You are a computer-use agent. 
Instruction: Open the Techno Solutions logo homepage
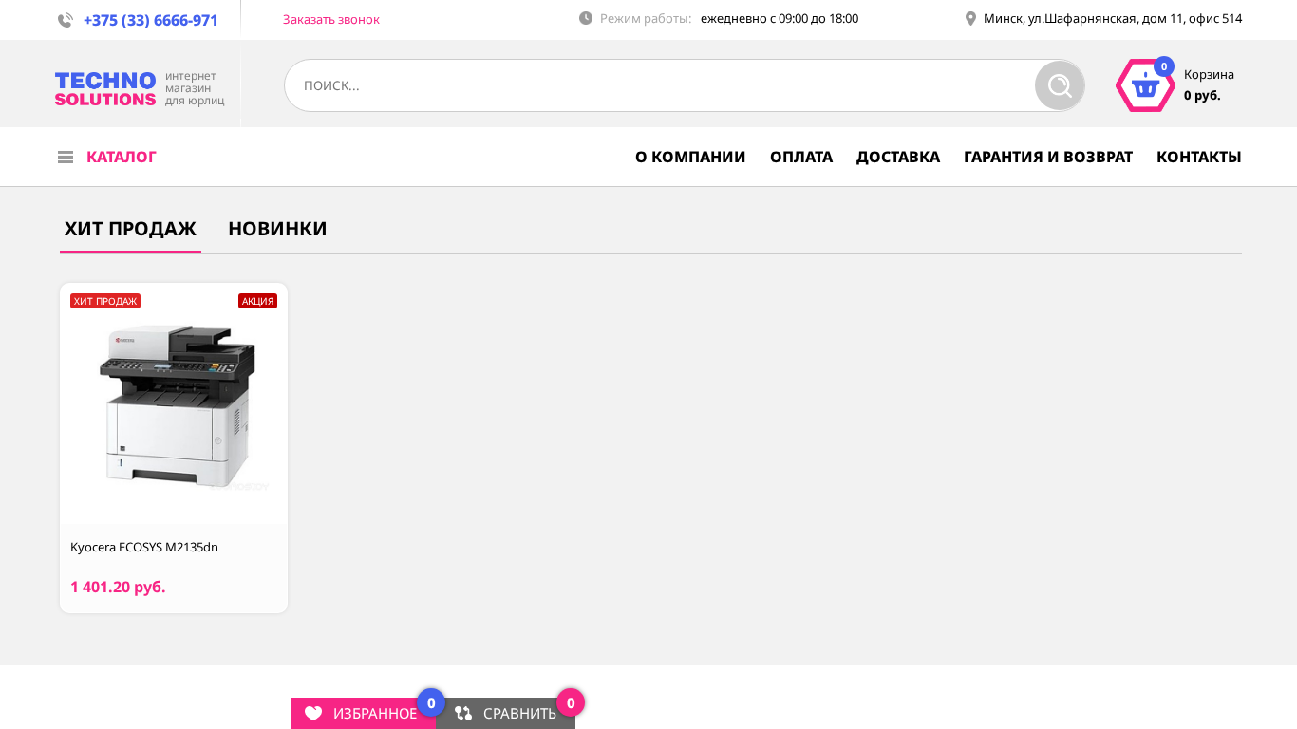[105, 89]
